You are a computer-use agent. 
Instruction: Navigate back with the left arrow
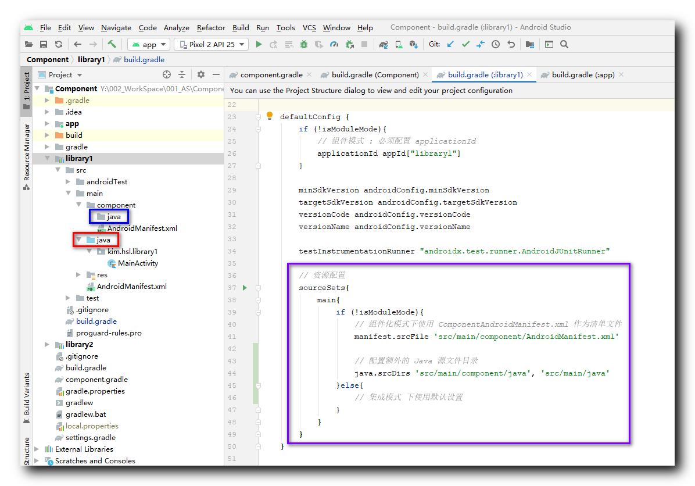(77, 44)
